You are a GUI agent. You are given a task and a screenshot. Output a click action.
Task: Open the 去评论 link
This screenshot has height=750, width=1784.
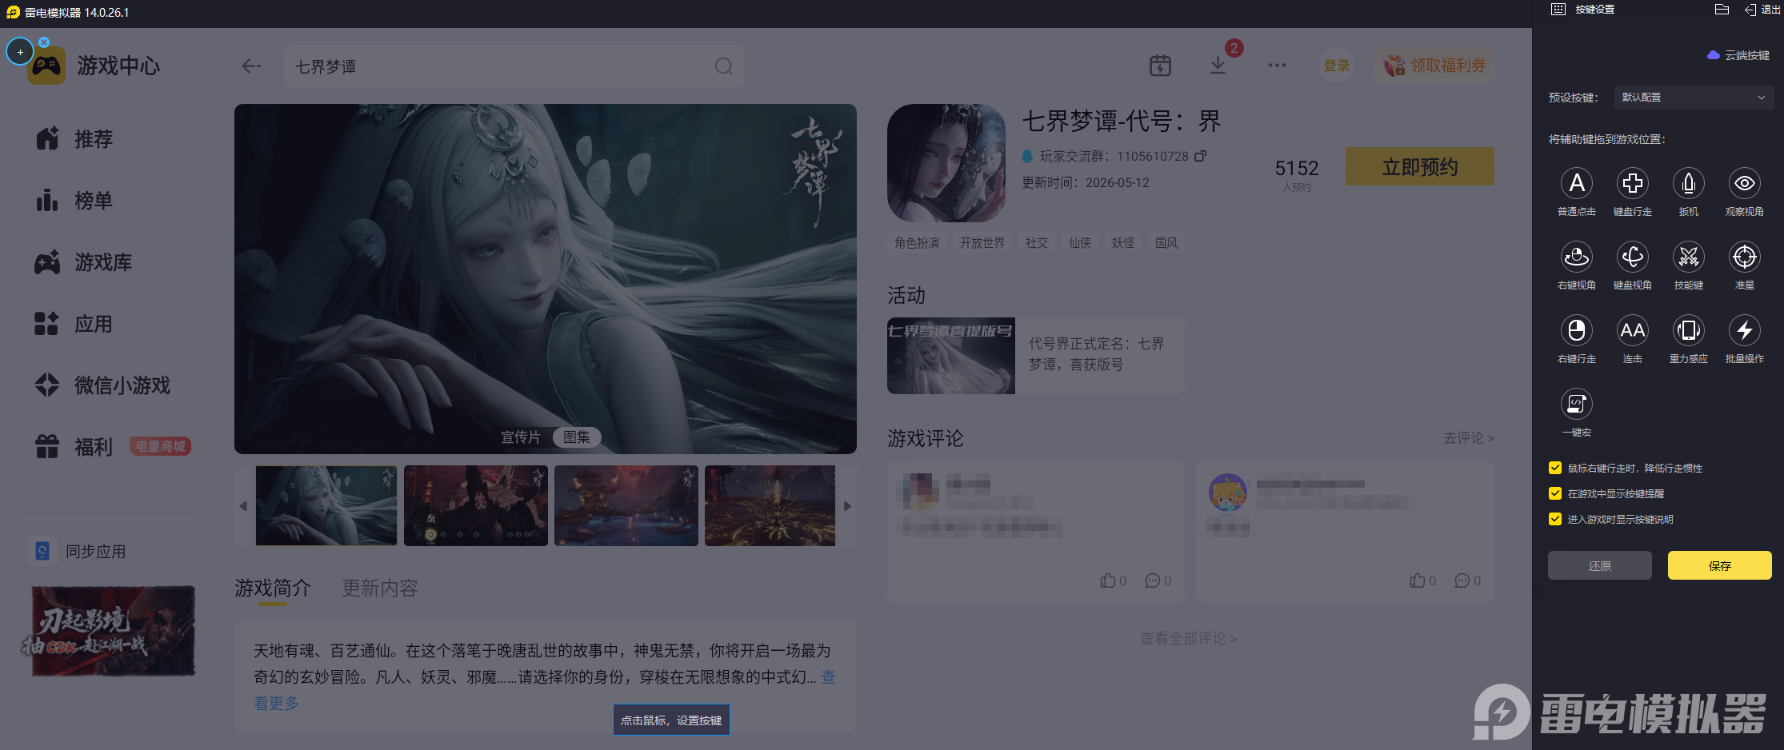[1469, 438]
